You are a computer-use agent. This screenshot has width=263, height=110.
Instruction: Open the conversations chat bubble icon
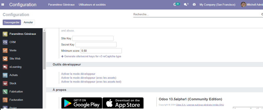pos(186,5)
